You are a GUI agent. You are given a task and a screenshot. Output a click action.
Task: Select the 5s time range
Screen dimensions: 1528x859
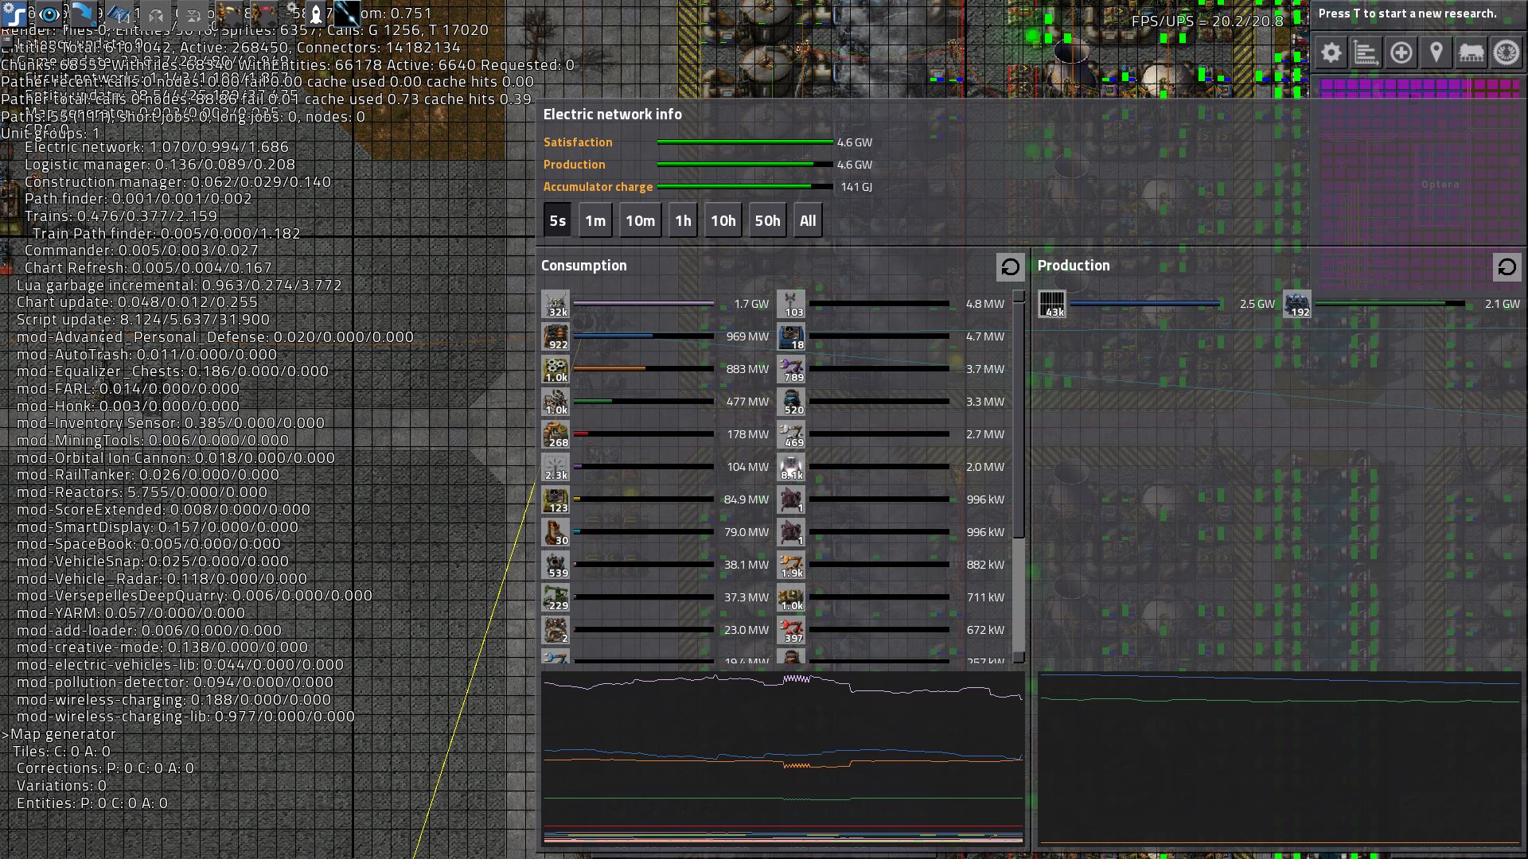point(557,221)
